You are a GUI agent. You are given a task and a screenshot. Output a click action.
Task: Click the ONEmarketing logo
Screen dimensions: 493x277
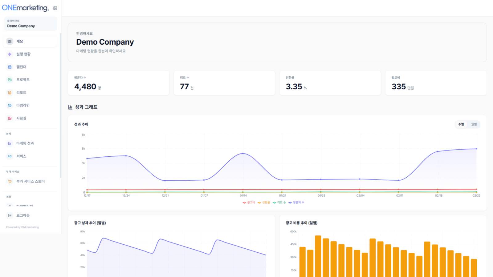25,8
